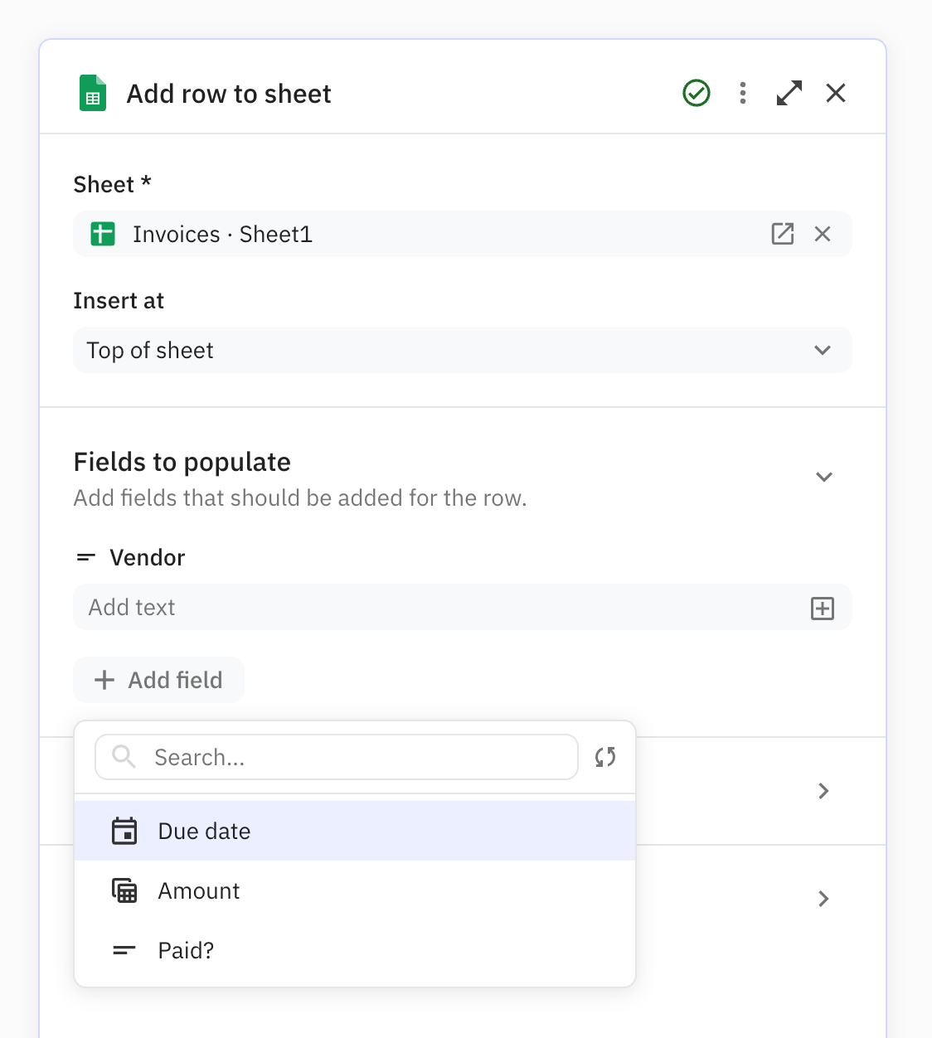Screen dimensions: 932x1038
Task: Insert a variable into the Vendor field
Action: (823, 609)
